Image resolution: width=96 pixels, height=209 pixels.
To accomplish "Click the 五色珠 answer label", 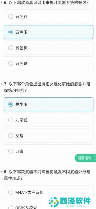I will [21, 64].
